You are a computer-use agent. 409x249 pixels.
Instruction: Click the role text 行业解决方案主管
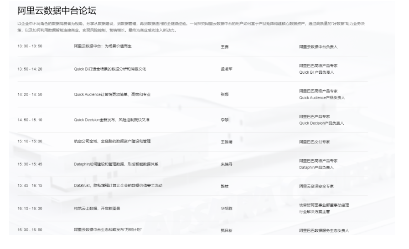[x=314, y=212]
